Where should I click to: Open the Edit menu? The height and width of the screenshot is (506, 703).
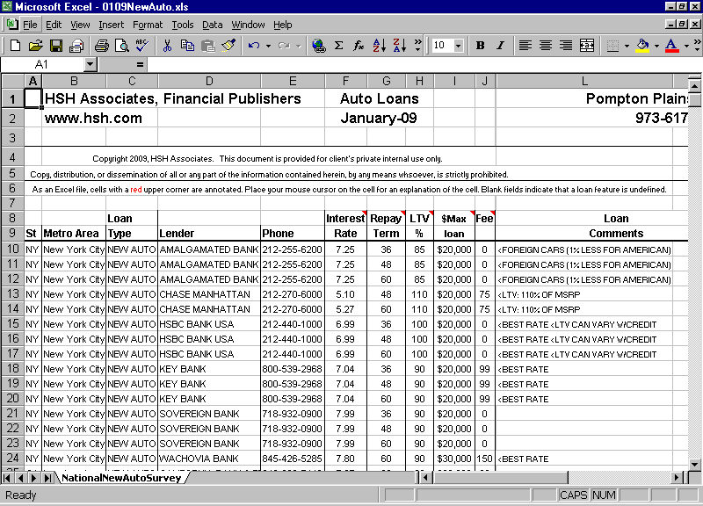click(x=54, y=25)
